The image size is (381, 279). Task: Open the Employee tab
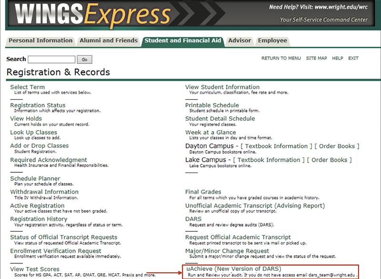(272, 41)
